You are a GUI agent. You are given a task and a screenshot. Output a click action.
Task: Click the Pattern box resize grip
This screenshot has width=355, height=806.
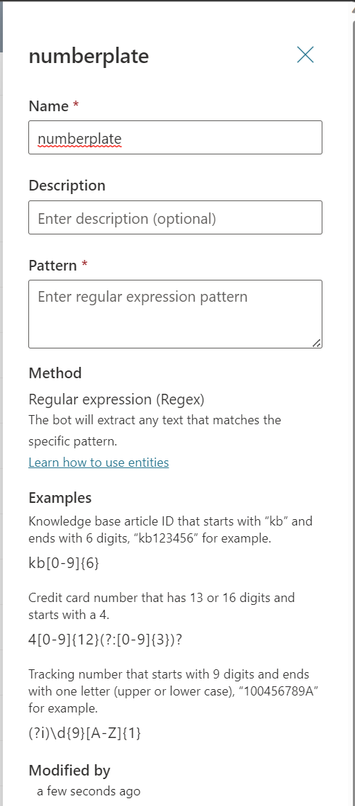317,343
